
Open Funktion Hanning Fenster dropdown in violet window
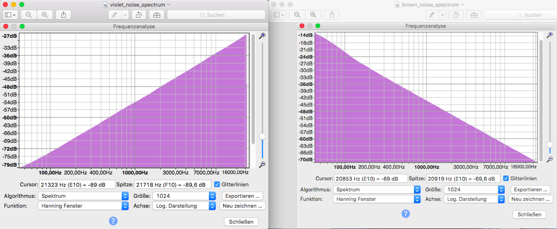pos(83,206)
